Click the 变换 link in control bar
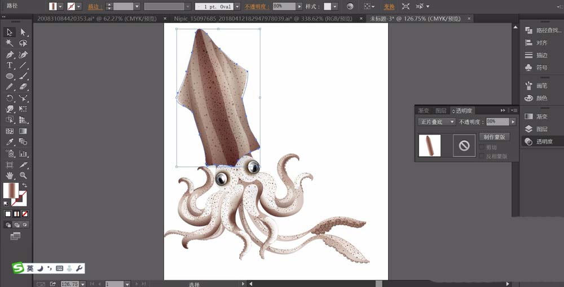Image resolution: width=564 pixels, height=287 pixels. point(389,7)
